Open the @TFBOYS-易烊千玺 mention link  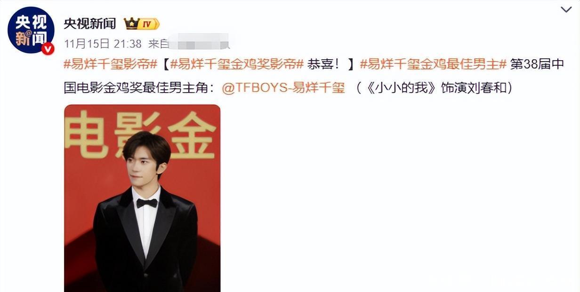click(x=283, y=88)
